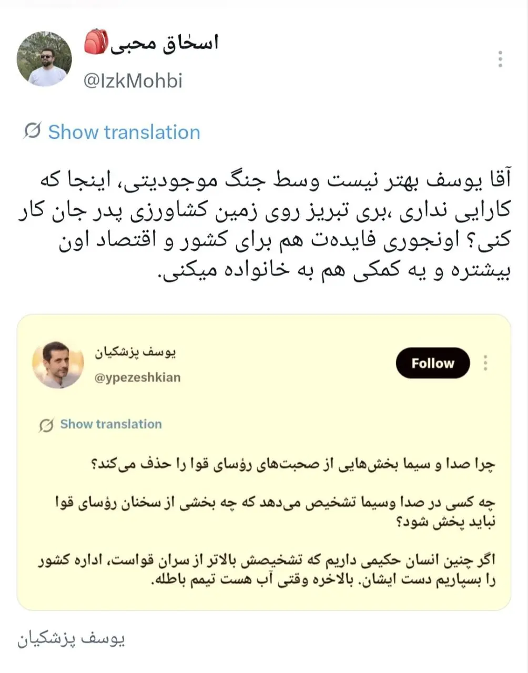Open the @IzkMohbi handle

(133, 80)
